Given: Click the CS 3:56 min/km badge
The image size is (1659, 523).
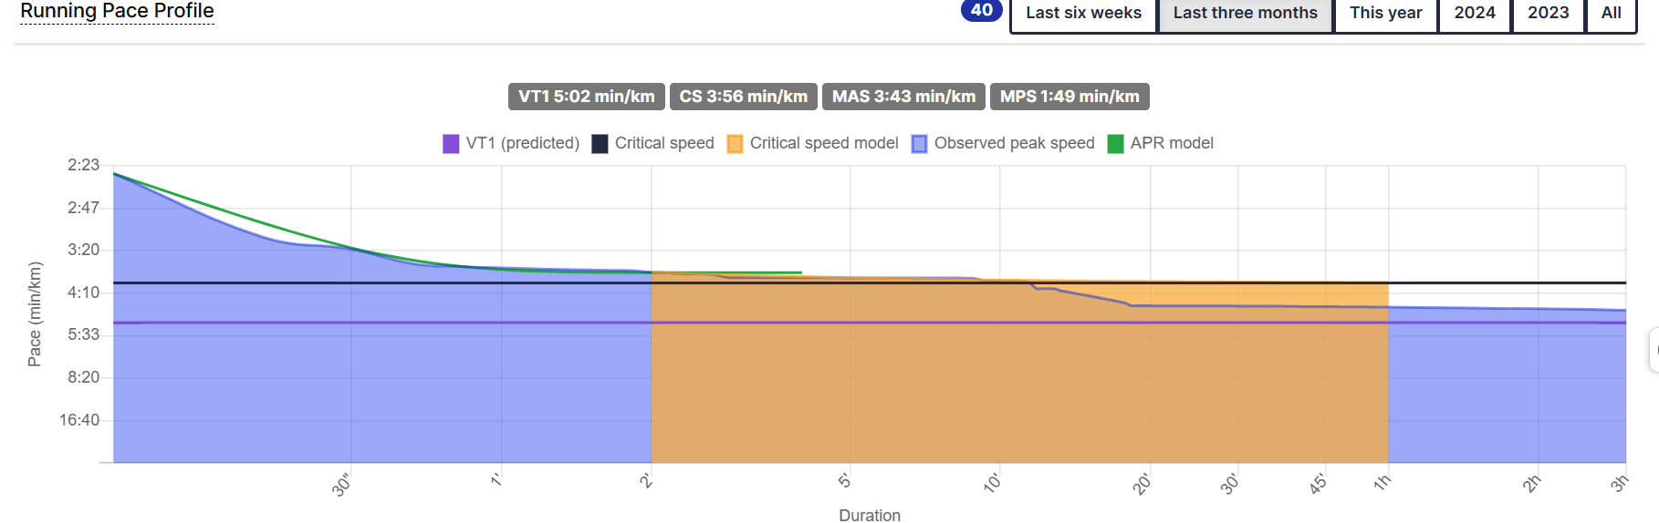Looking at the screenshot, I should click(743, 97).
